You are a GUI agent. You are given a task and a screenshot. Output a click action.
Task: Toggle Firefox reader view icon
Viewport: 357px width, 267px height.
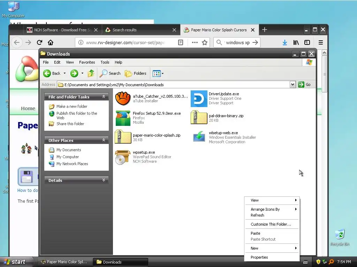(181, 42)
